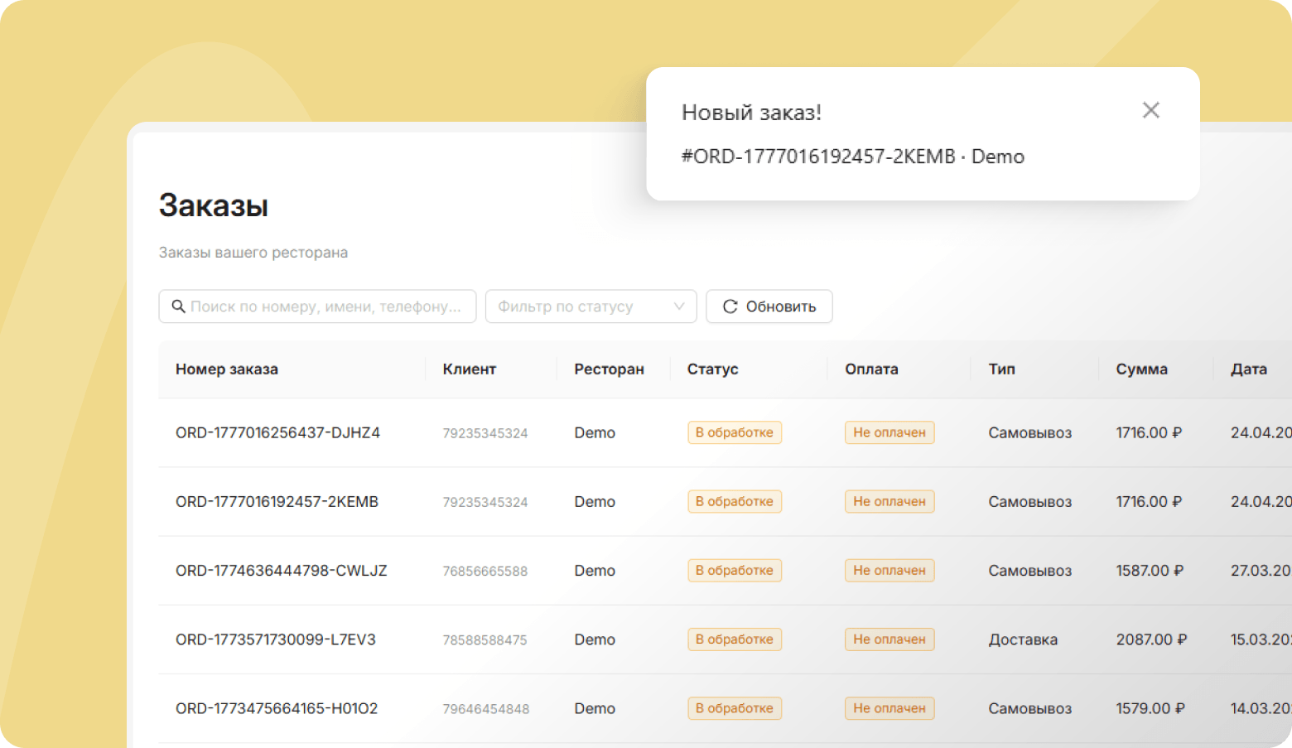Screen dimensions: 1292x748
Task: Click Demo restaurant in CWLJZ row
Action: coord(595,571)
